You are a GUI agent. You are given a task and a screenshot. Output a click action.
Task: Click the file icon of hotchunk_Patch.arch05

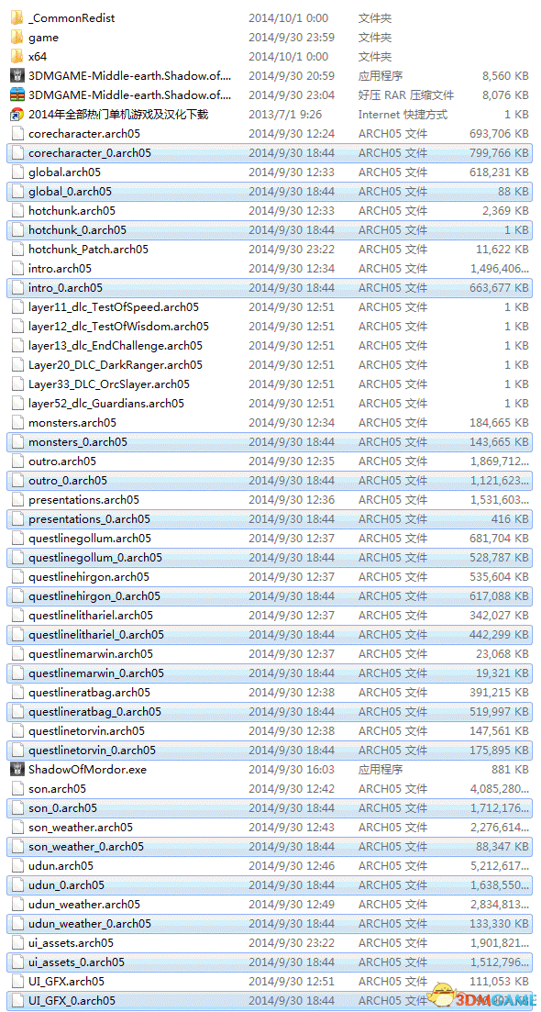17,250
